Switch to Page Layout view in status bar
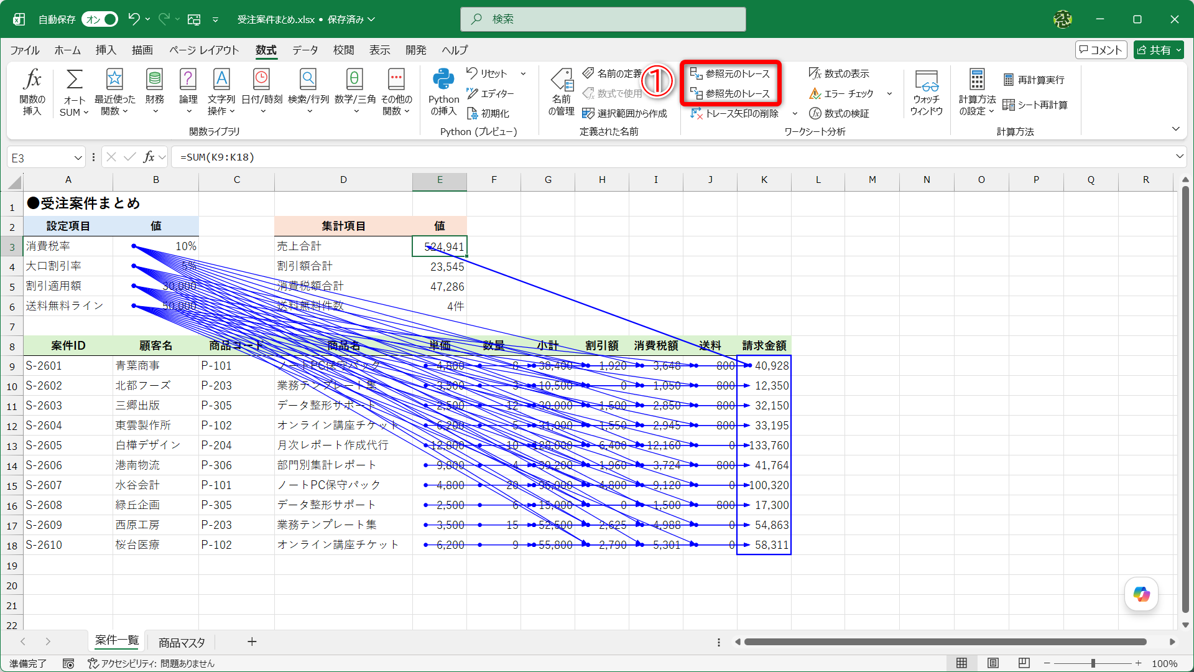The height and width of the screenshot is (672, 1194). click(993, 663)
